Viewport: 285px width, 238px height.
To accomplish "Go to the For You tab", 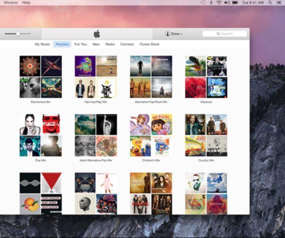I will click(81, 44).
